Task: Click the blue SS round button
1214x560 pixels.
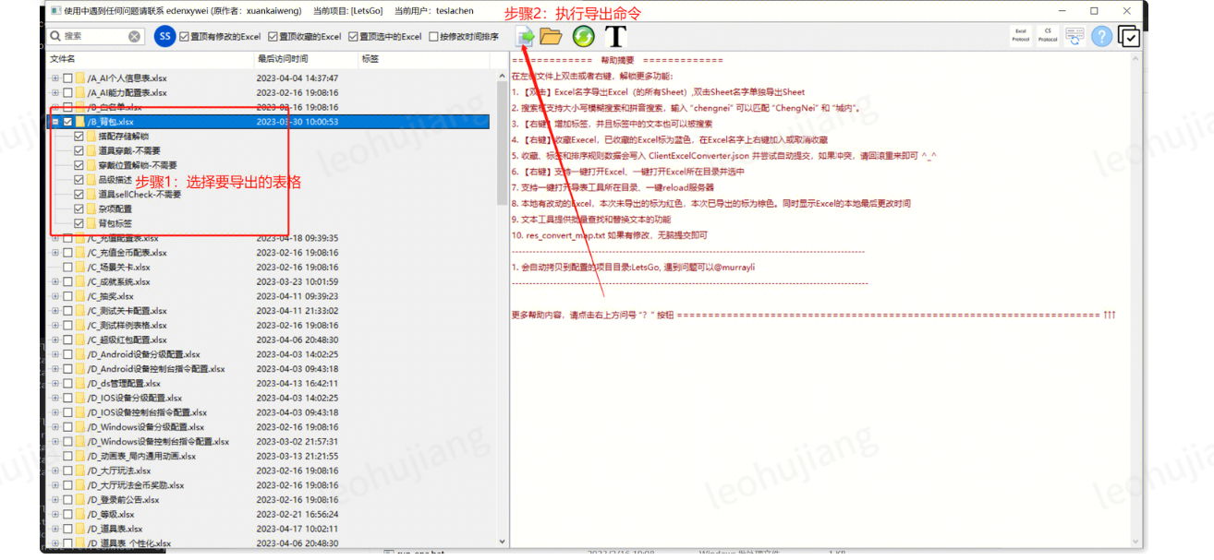Action: 165,36
